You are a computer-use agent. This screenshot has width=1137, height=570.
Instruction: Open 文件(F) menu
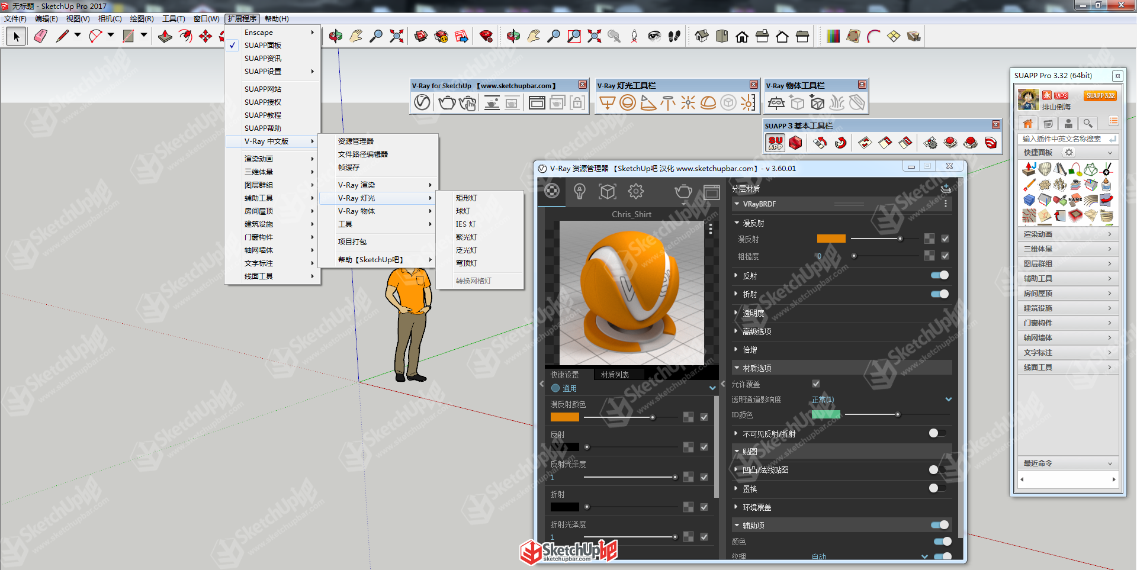(x=15, y=19)
